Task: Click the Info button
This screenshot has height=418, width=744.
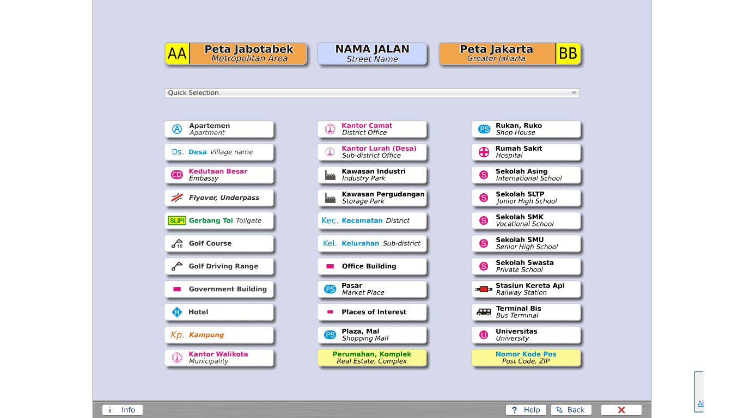Action: pos(123,410)
